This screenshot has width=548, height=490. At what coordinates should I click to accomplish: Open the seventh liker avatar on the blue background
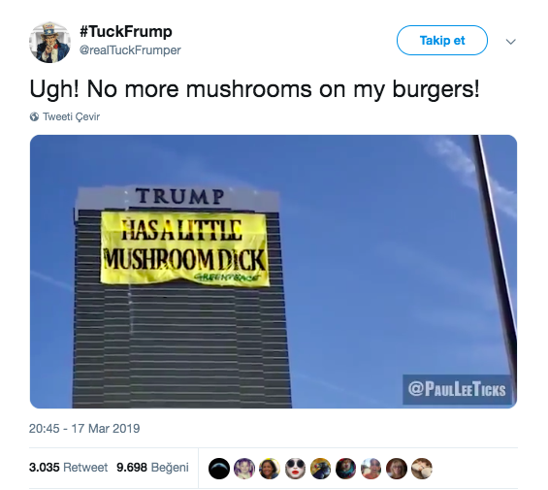coord(371,469)
